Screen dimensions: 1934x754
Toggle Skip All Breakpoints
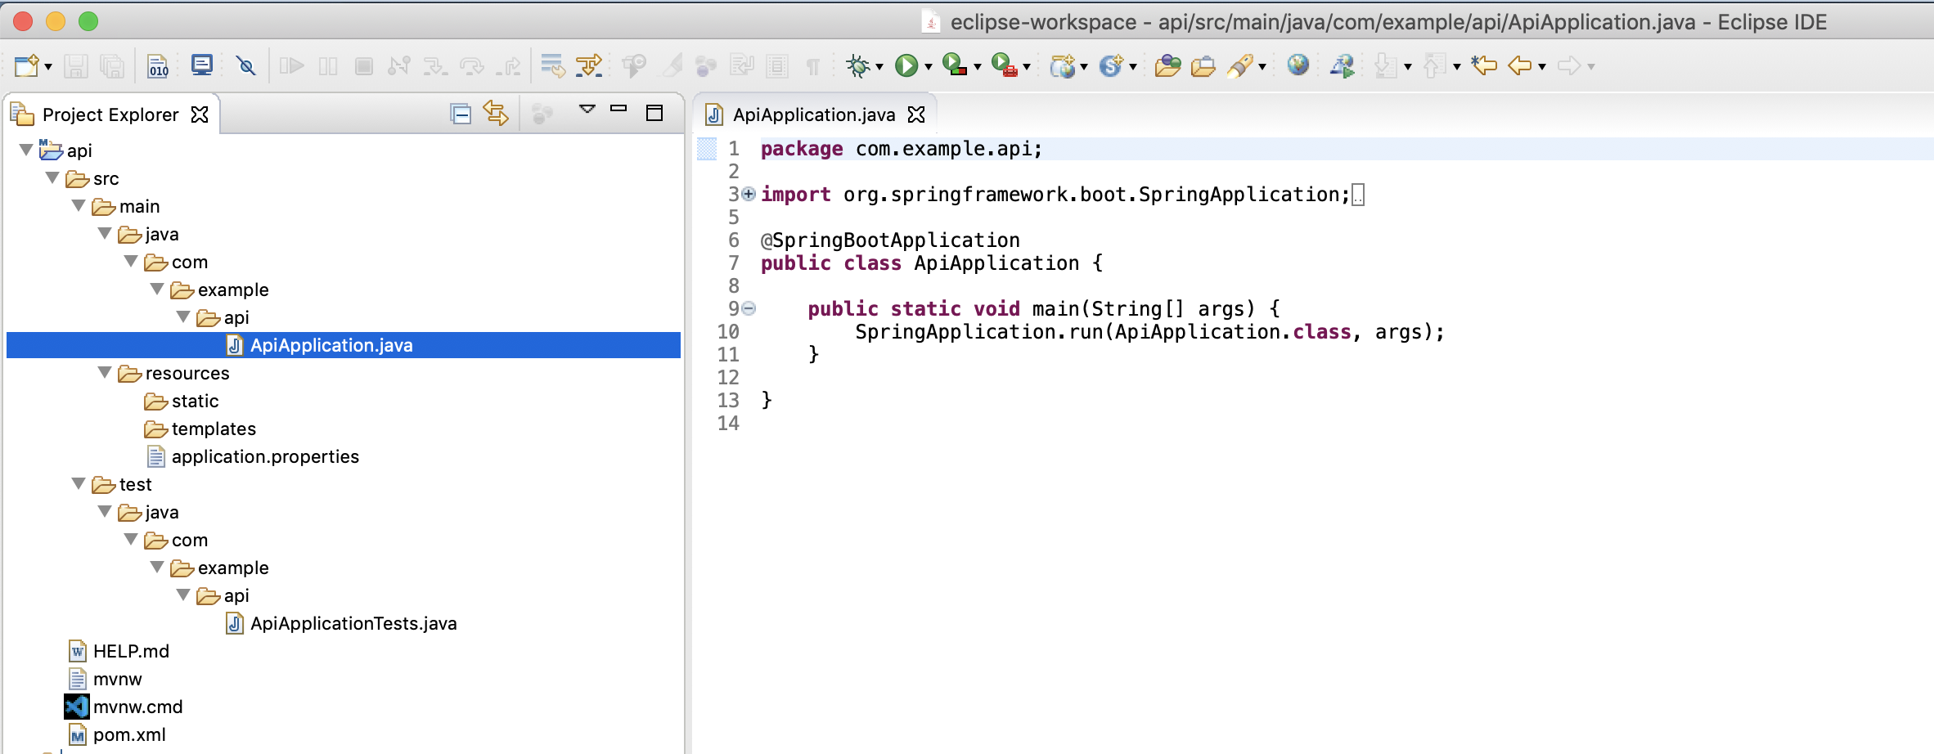[247, 66]
